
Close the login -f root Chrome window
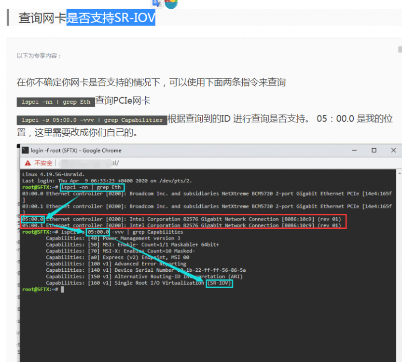[393, 150]
